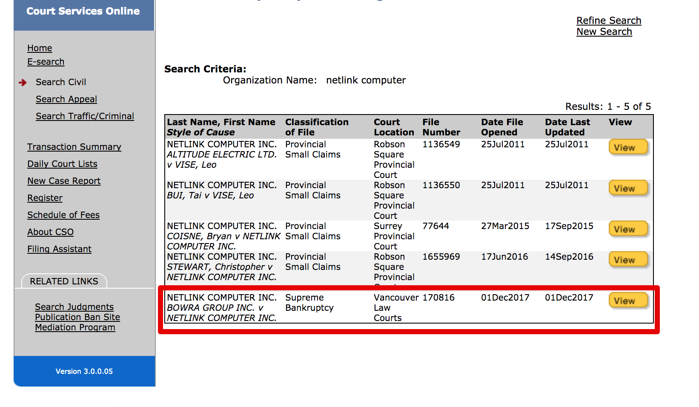699x407 pixels.
Task: Go to E-search link
Action: pos(46,62)
